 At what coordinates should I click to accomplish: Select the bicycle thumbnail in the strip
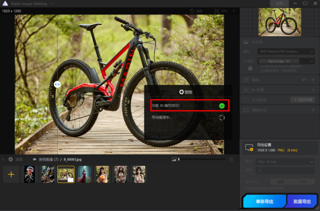point(66,174)
